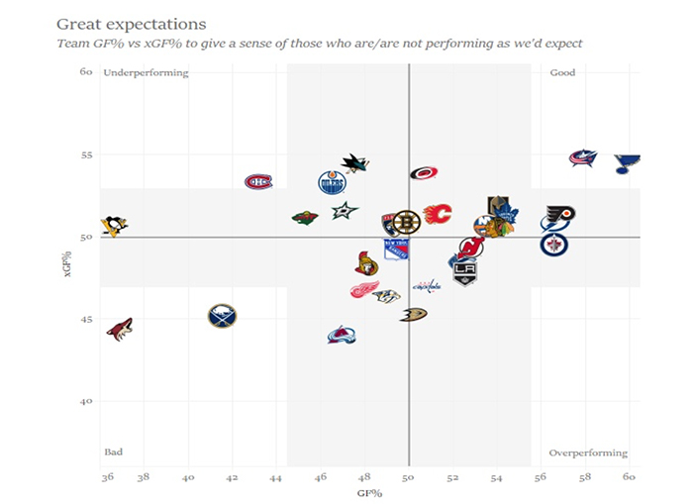Viewport: 693px width, 504px height.
Task: Click the Buffalo Sabres logo
Action: (x=223, y=316)
